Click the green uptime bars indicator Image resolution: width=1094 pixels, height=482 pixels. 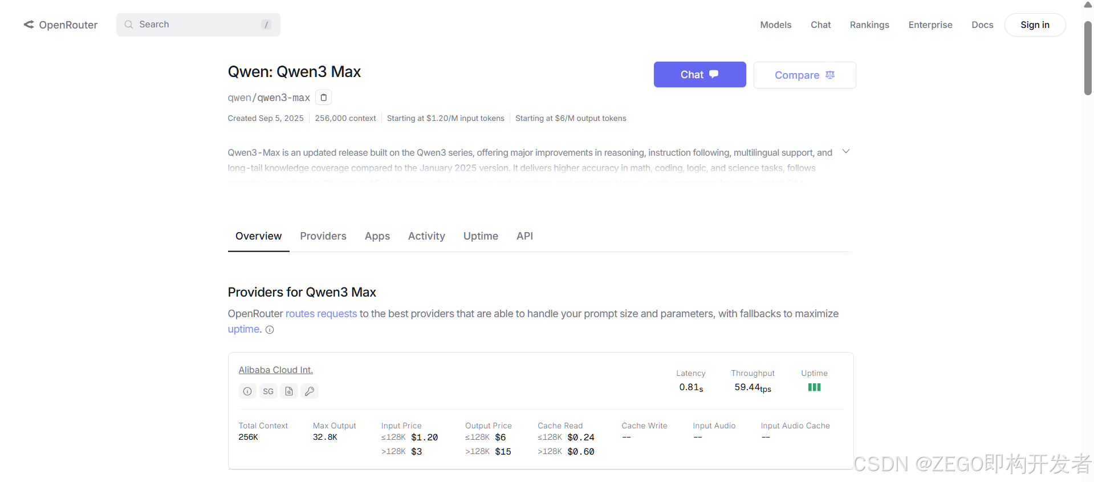[814, 387]
